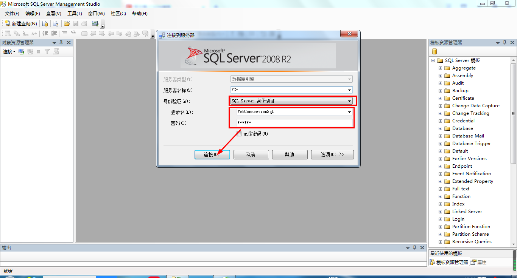Open the 工具(T) menu
Viewport: 517px width, 278px height.
(75, 13)
